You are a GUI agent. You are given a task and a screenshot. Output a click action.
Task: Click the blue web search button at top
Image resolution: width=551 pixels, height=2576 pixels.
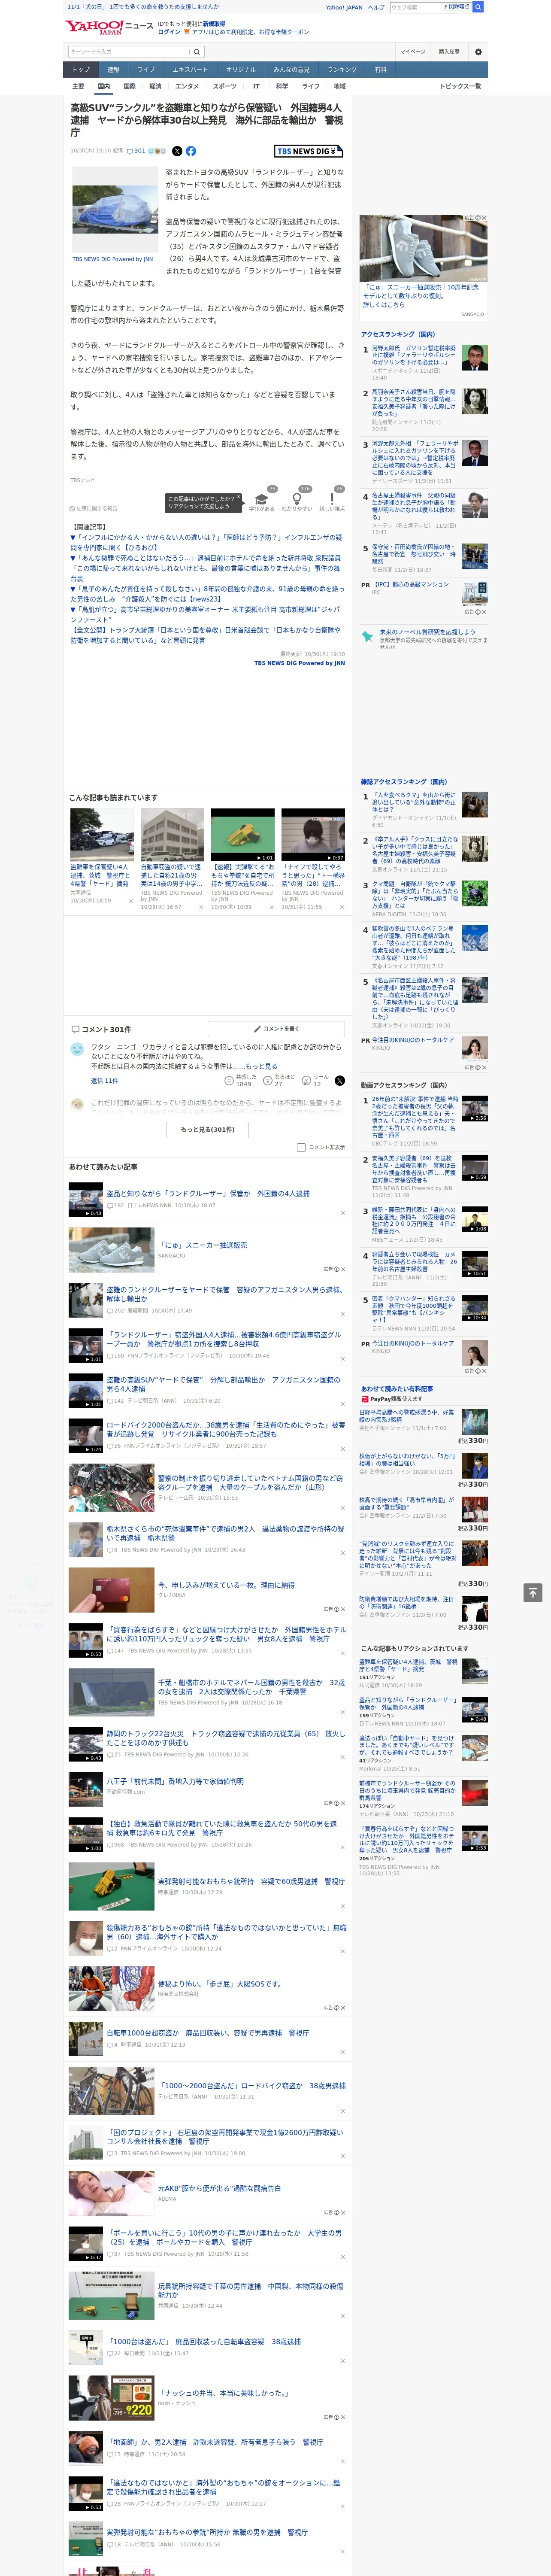click(x=478, y=7)
